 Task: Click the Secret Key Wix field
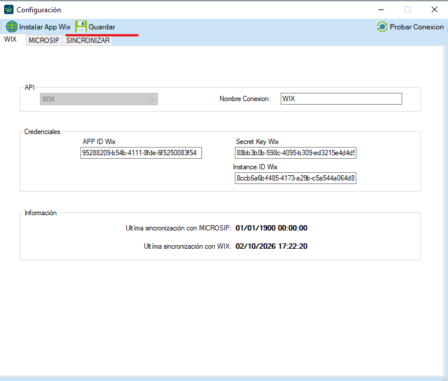[295, 153]
